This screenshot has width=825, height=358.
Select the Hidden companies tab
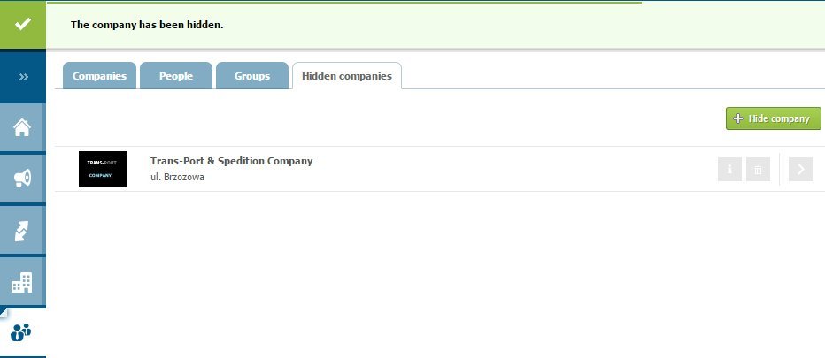coord(347,76)
